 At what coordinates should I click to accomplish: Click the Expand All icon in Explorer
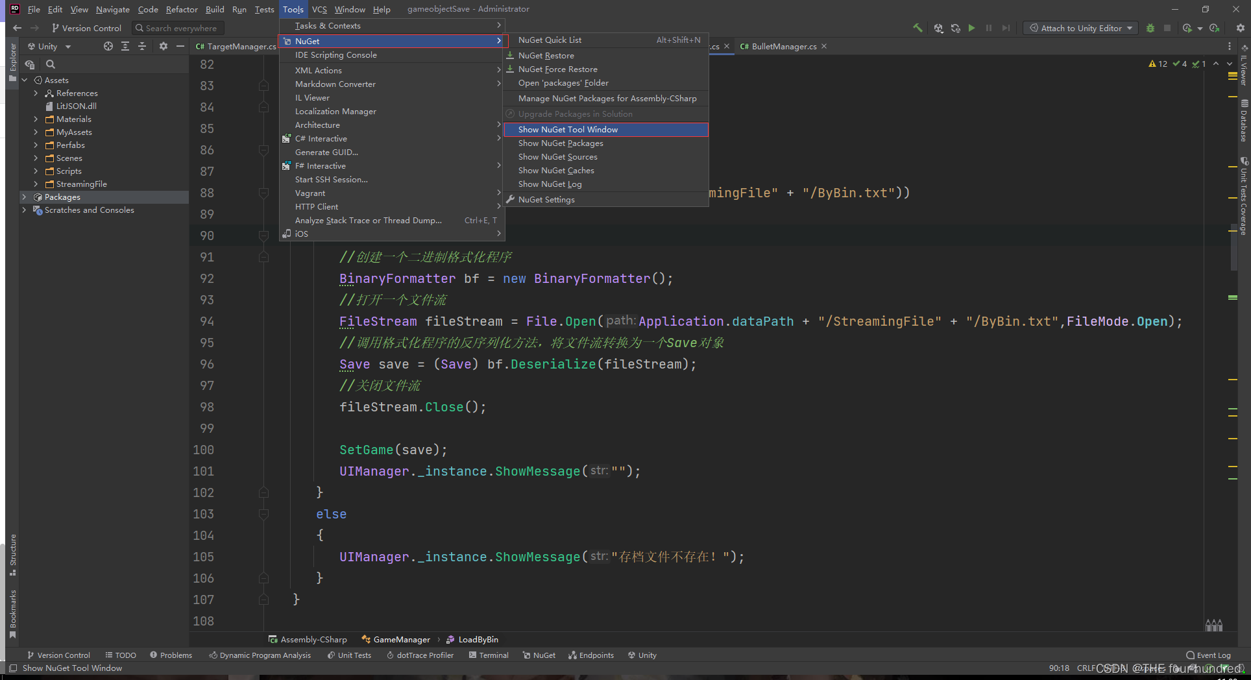point(125,46)
